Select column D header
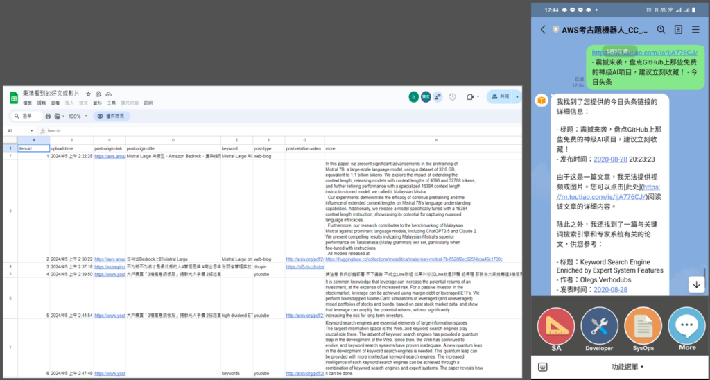 coord(173,140)
